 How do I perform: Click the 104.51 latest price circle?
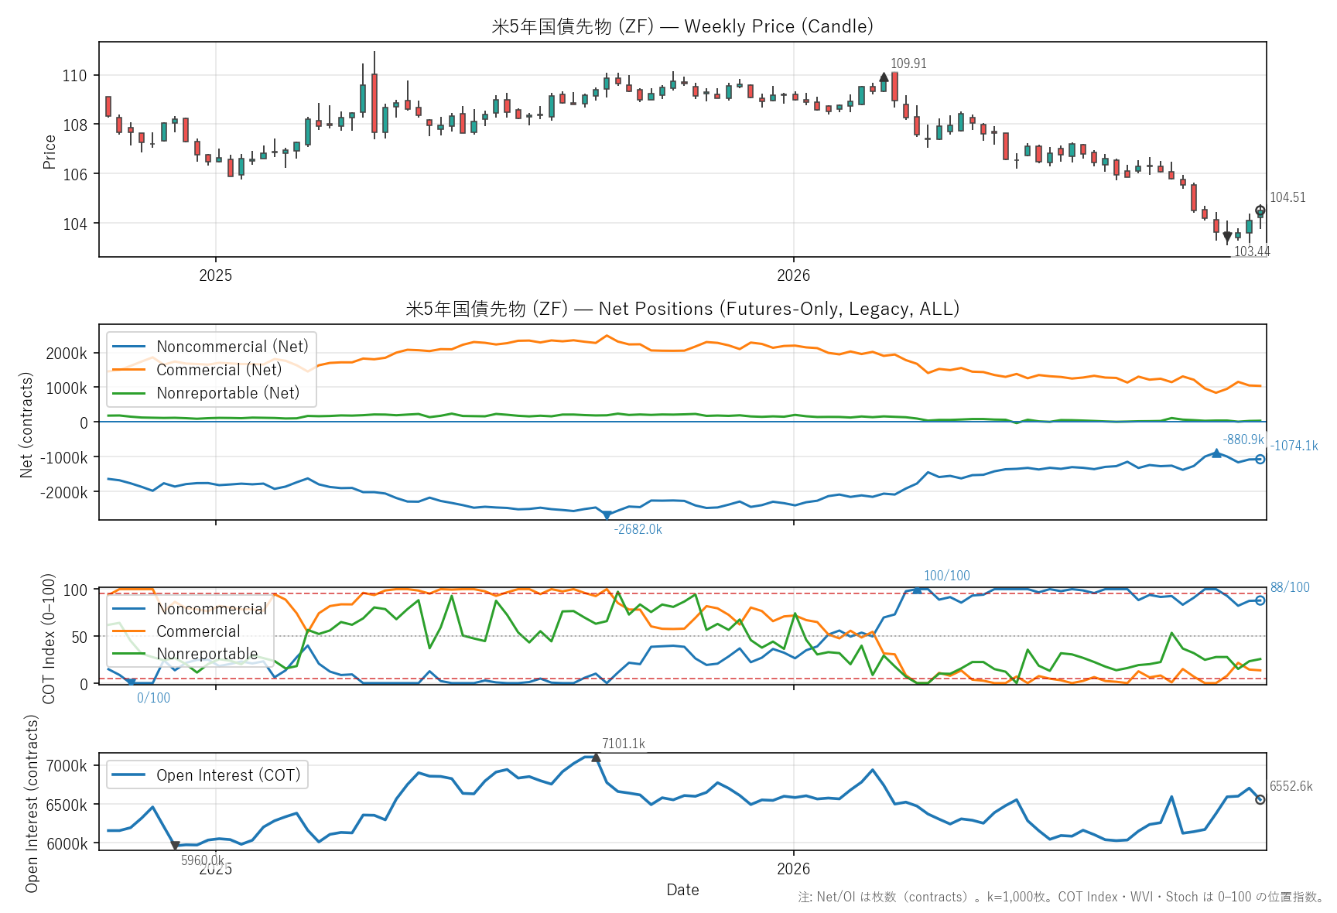(1260, 210)
